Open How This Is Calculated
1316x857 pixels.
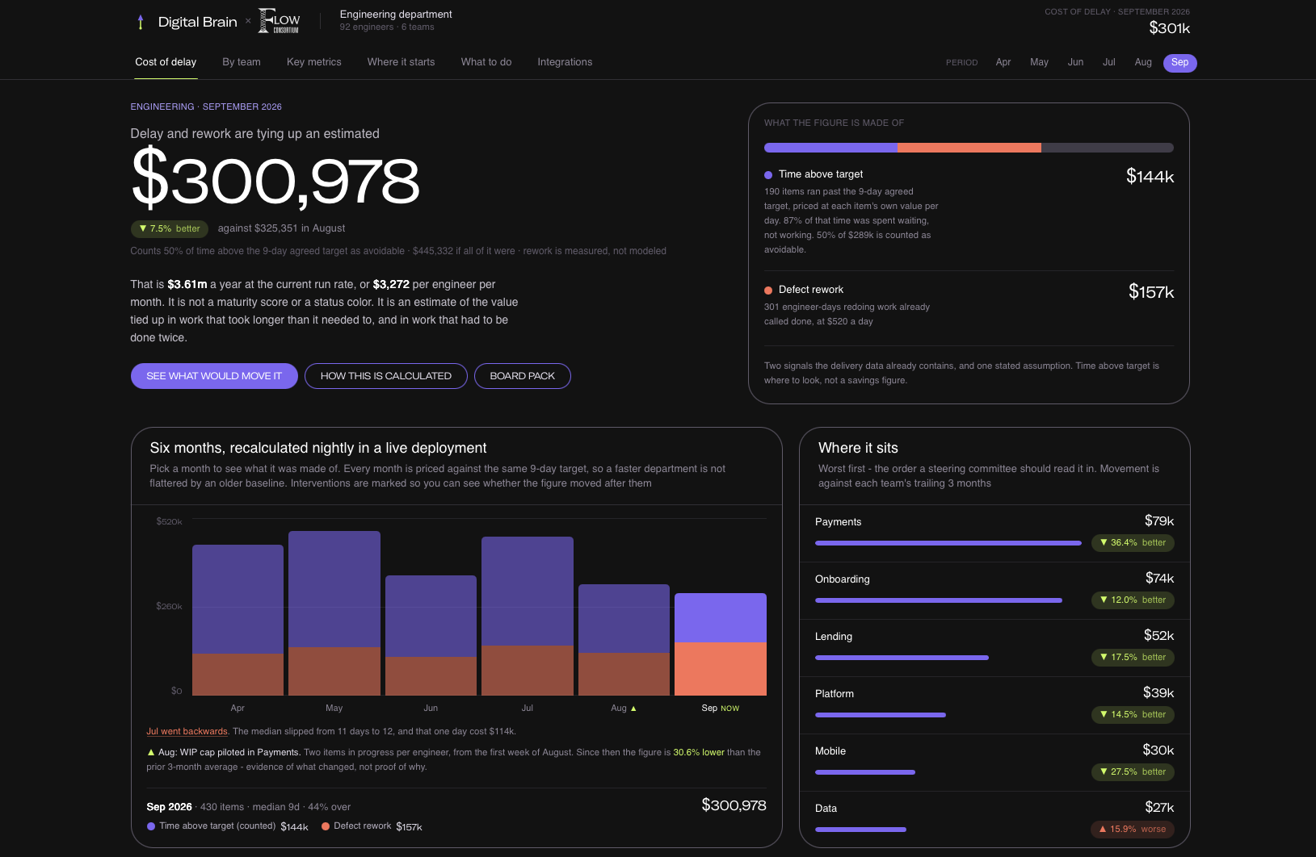[x=386, y=376]
